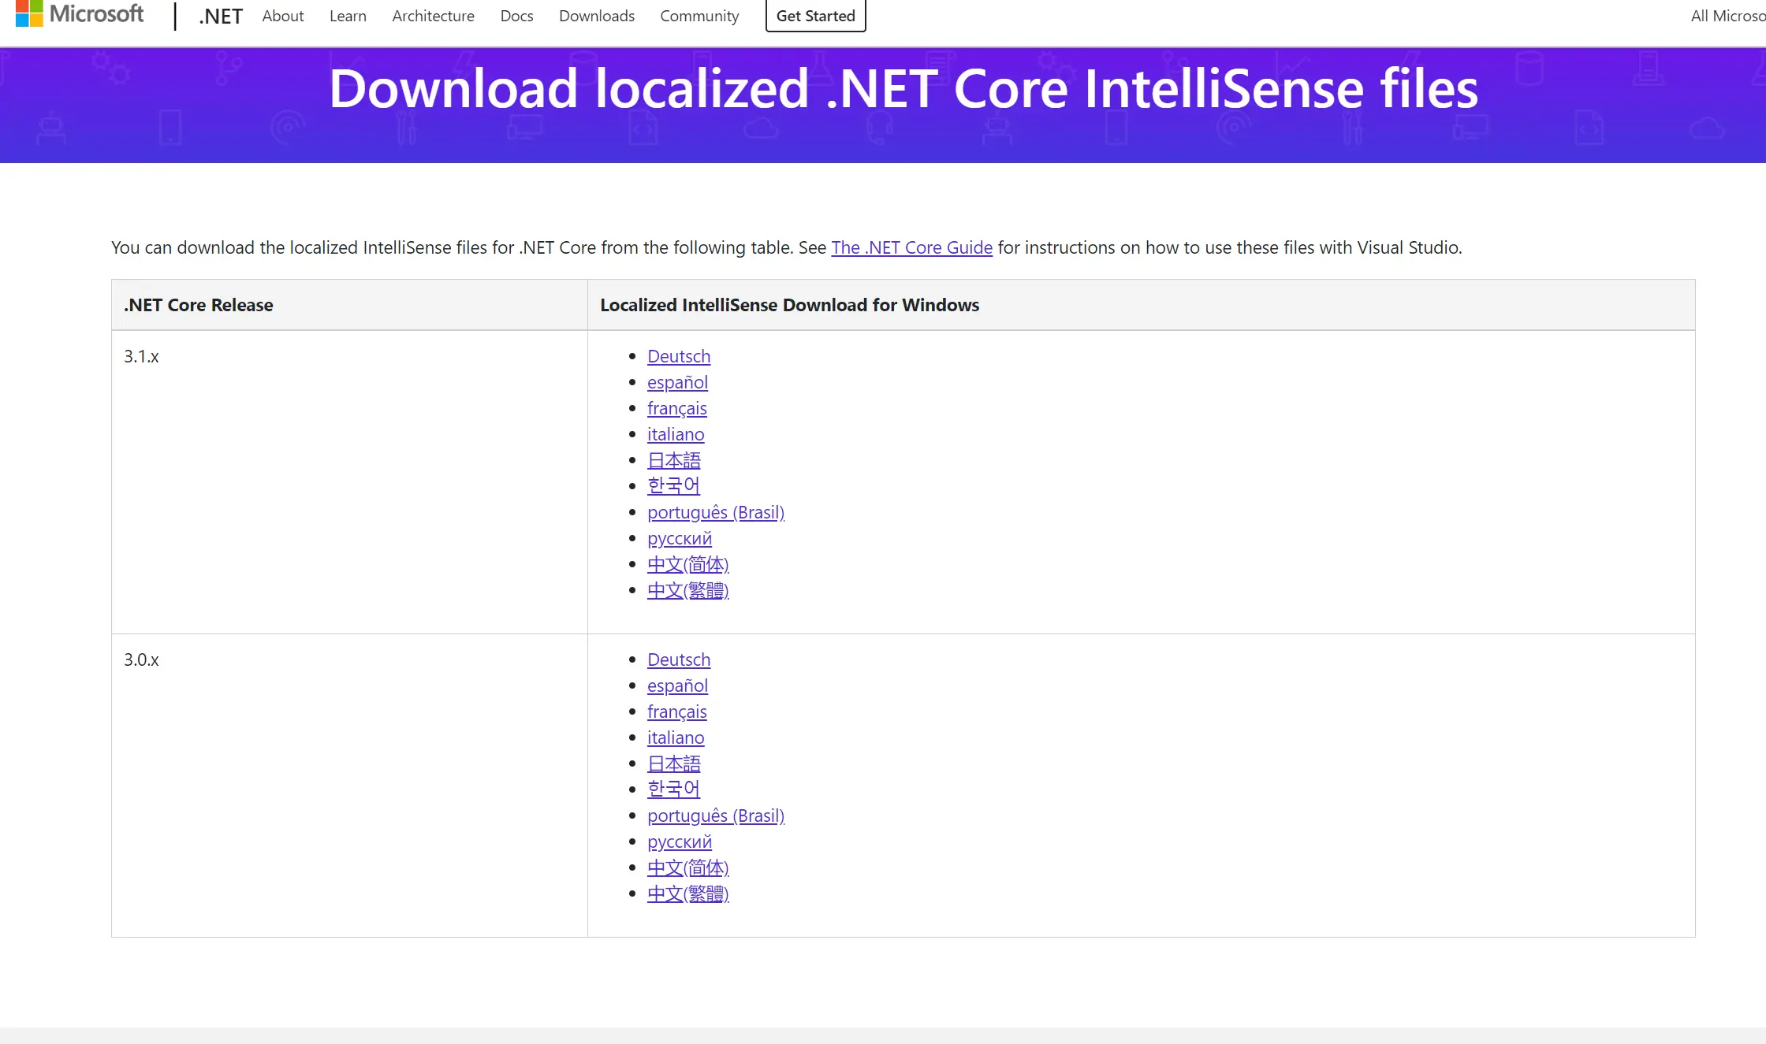Download italiano IntelliSense files for 3.0.x
Screen dimensions: 1766x1044
[x=676, y=737]
